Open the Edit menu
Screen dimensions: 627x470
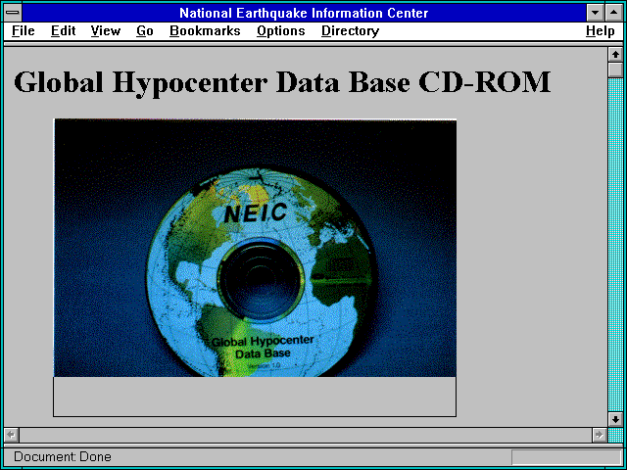(x=63, y=31)
